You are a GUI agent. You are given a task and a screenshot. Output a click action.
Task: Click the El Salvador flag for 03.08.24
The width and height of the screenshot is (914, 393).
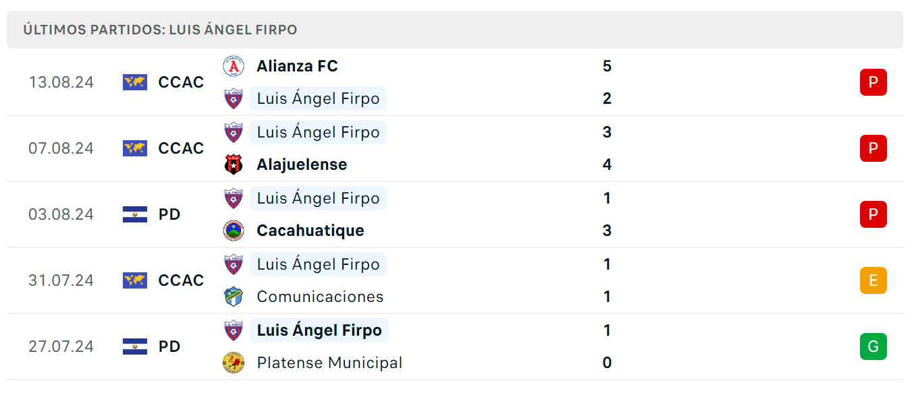pos(135,214)
